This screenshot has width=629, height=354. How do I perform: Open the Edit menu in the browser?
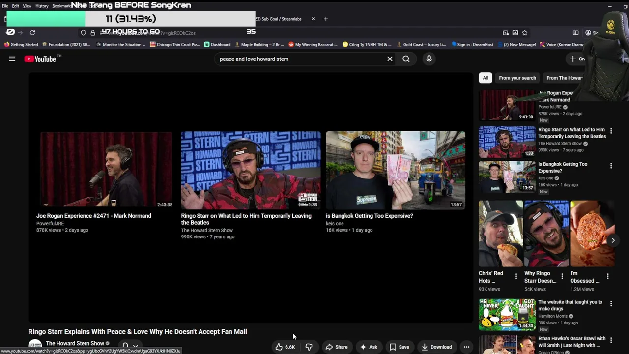pos(16,6)
